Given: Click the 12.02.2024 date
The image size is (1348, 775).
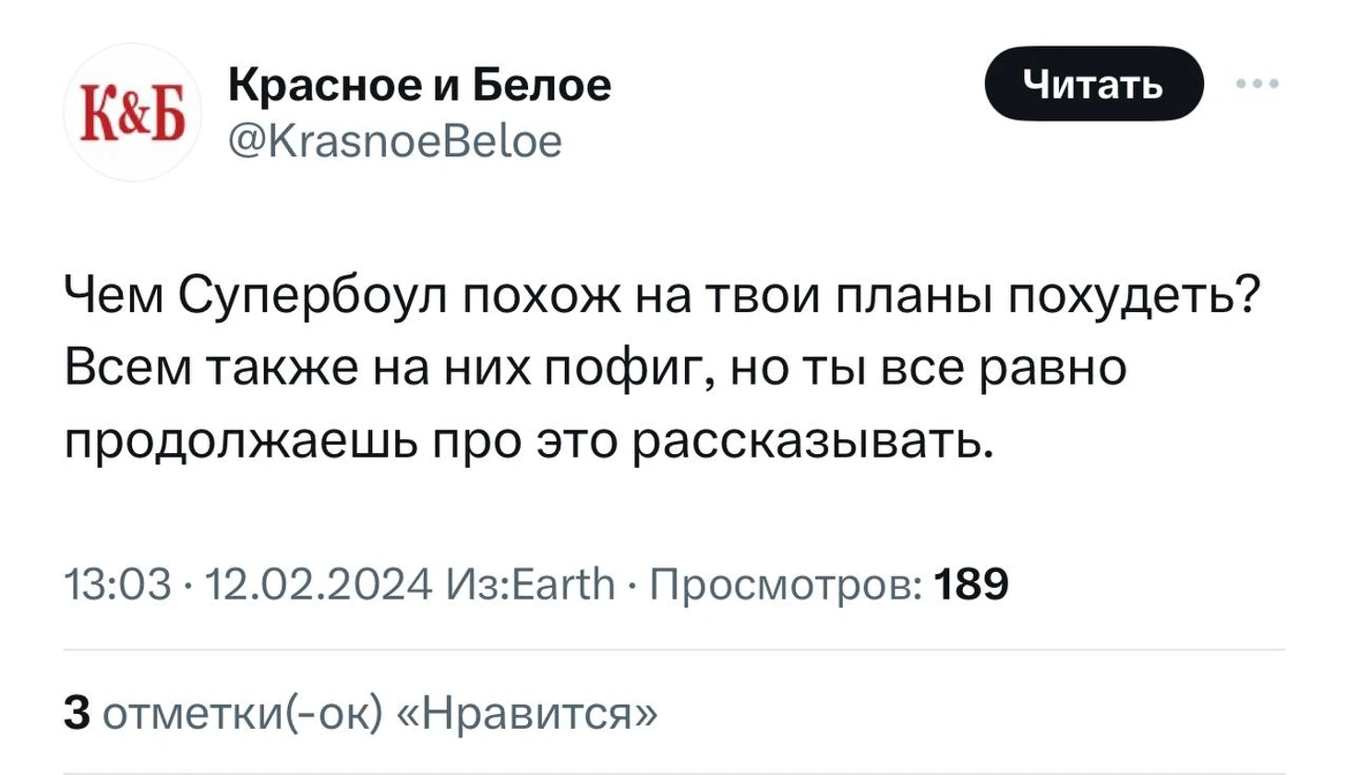Looking at the screenshot, I should click(319, 585).
